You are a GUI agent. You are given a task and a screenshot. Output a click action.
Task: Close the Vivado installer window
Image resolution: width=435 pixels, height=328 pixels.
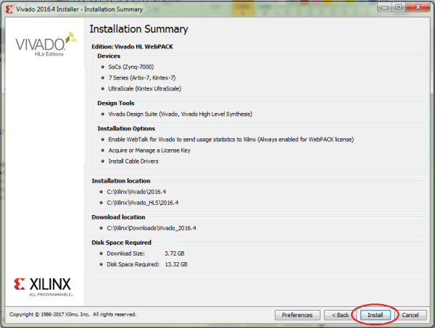(x=418, y=7)
